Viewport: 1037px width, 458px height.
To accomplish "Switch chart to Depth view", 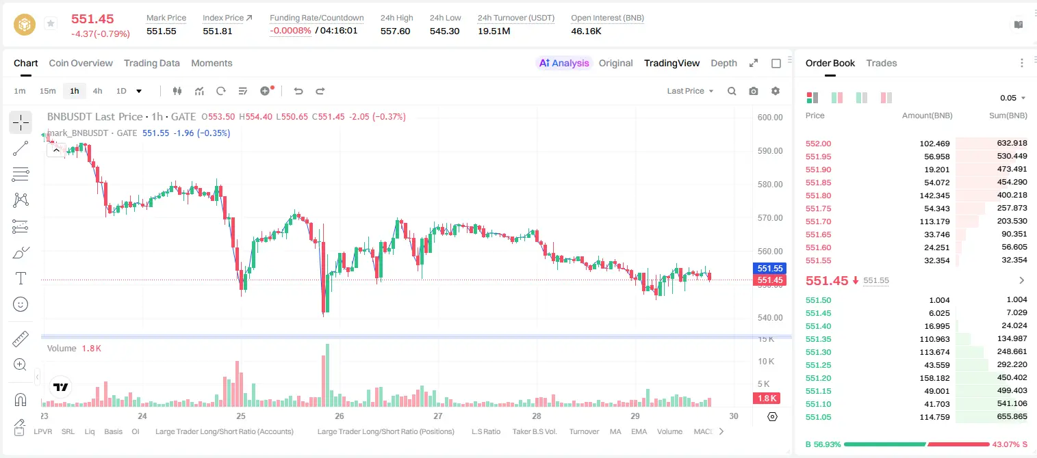I will tap(724, 63).
